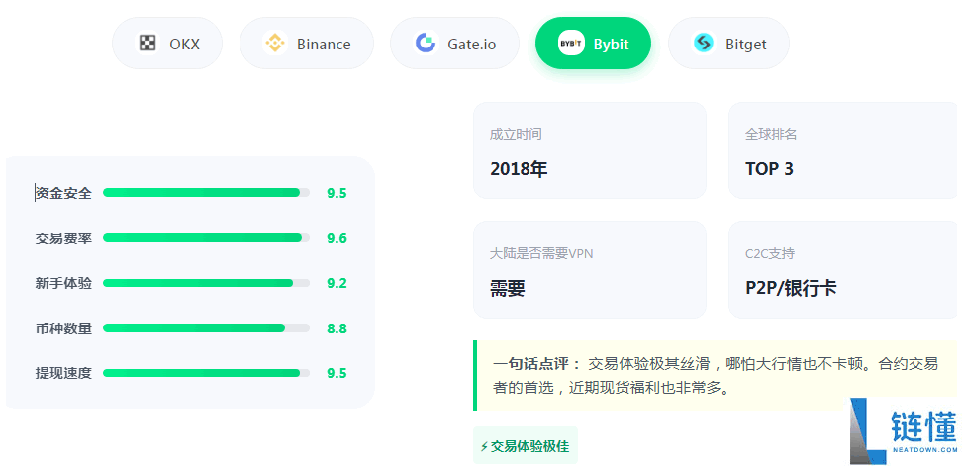
Task: Click the 9.2 score value
Action: (337, 283)
